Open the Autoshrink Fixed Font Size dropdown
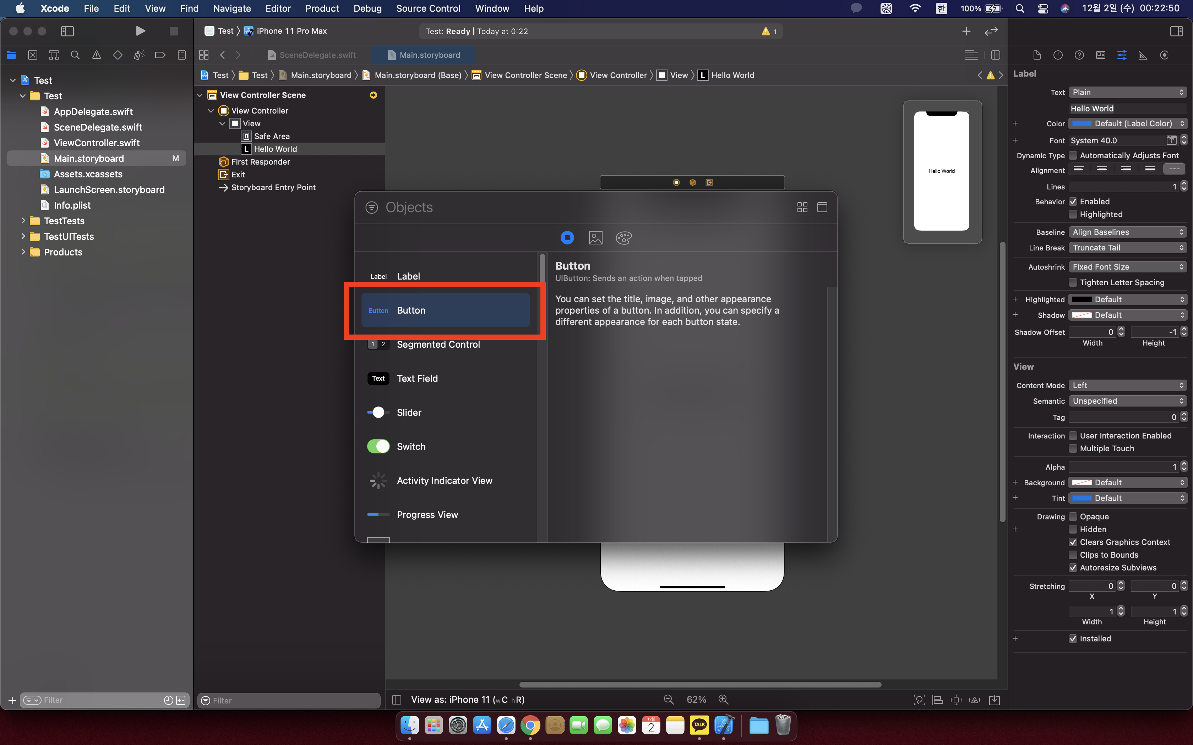Screen dimensions: 1193x745 1127,266
